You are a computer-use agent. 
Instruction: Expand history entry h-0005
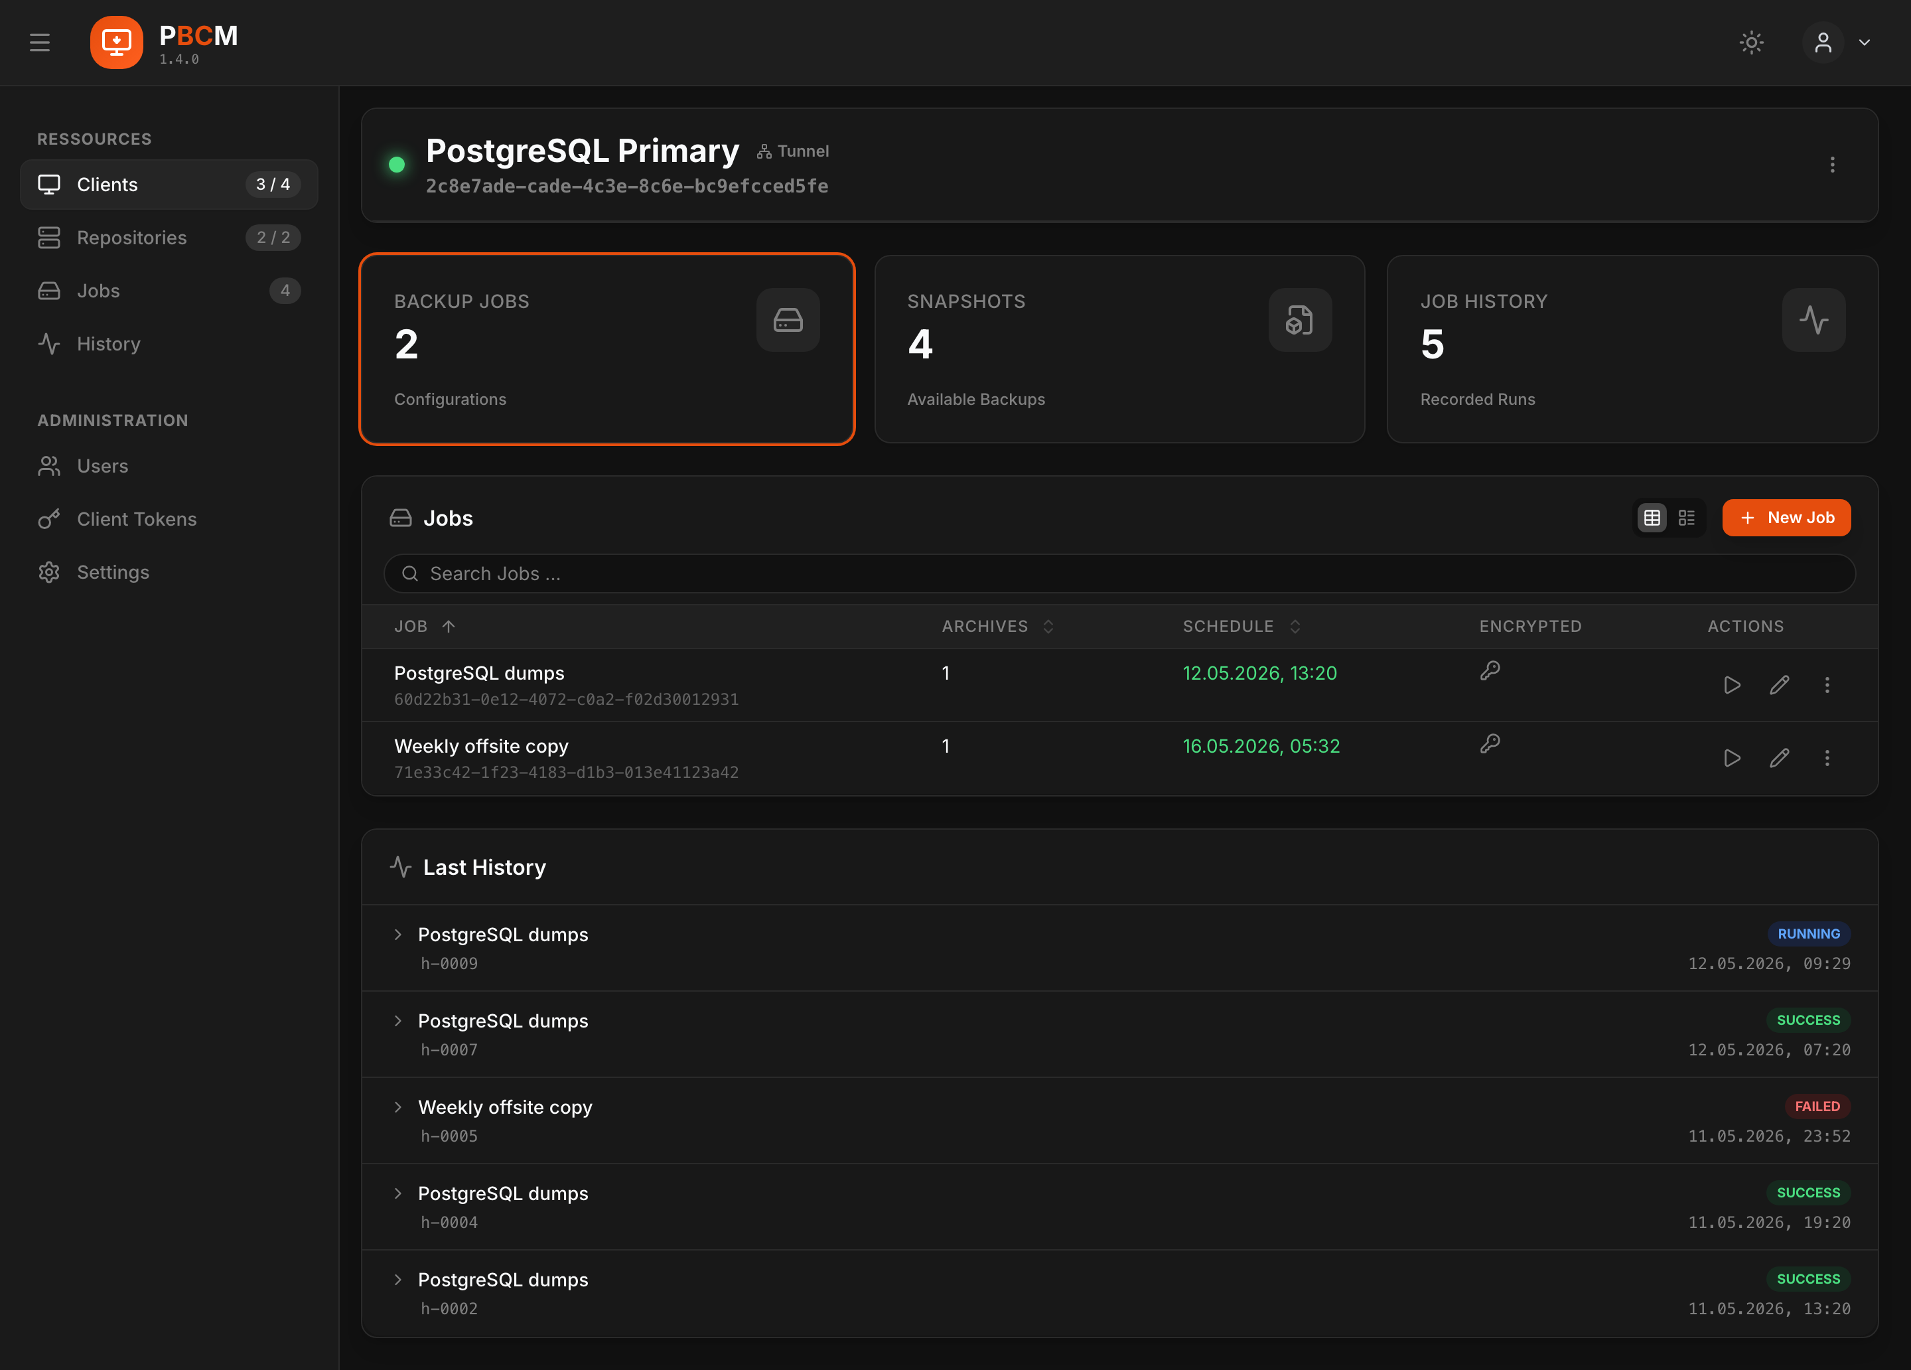pos(397,1107)
